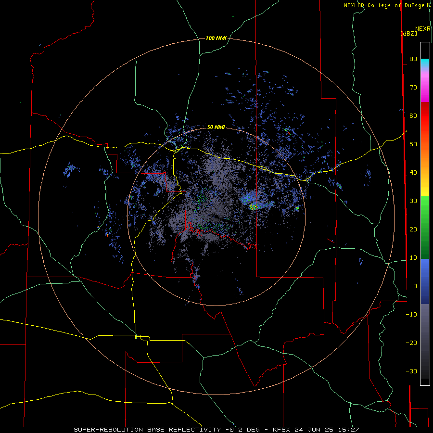
Task: Select the 100 NMI range ring label
Action: click(x=216, y=38)
